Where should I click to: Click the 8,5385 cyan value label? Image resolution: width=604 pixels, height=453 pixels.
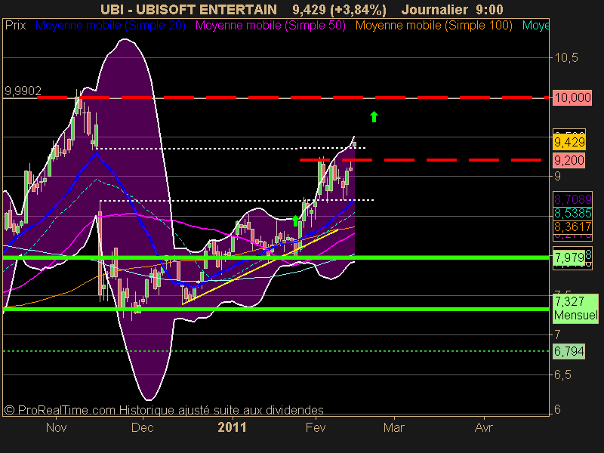tap(572, 213)
